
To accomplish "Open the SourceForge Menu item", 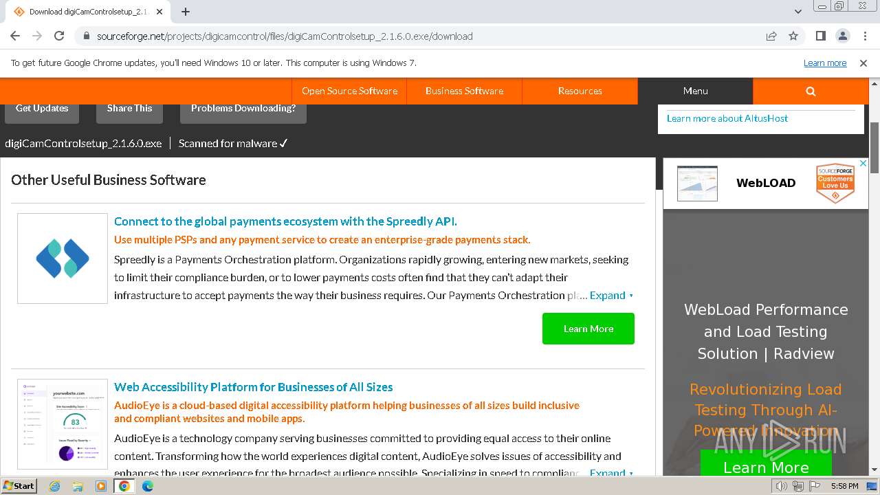I will click(695, 91).
